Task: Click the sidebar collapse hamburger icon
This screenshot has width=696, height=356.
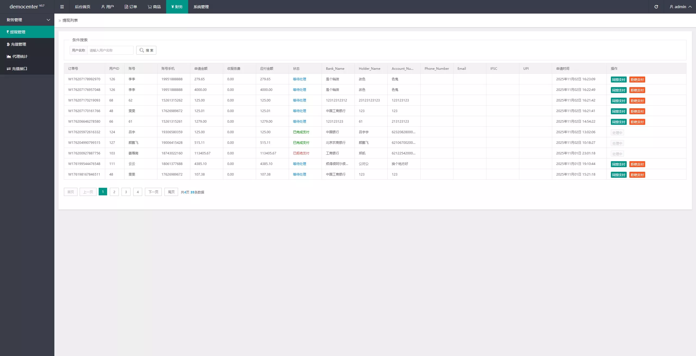Action: 62,7
